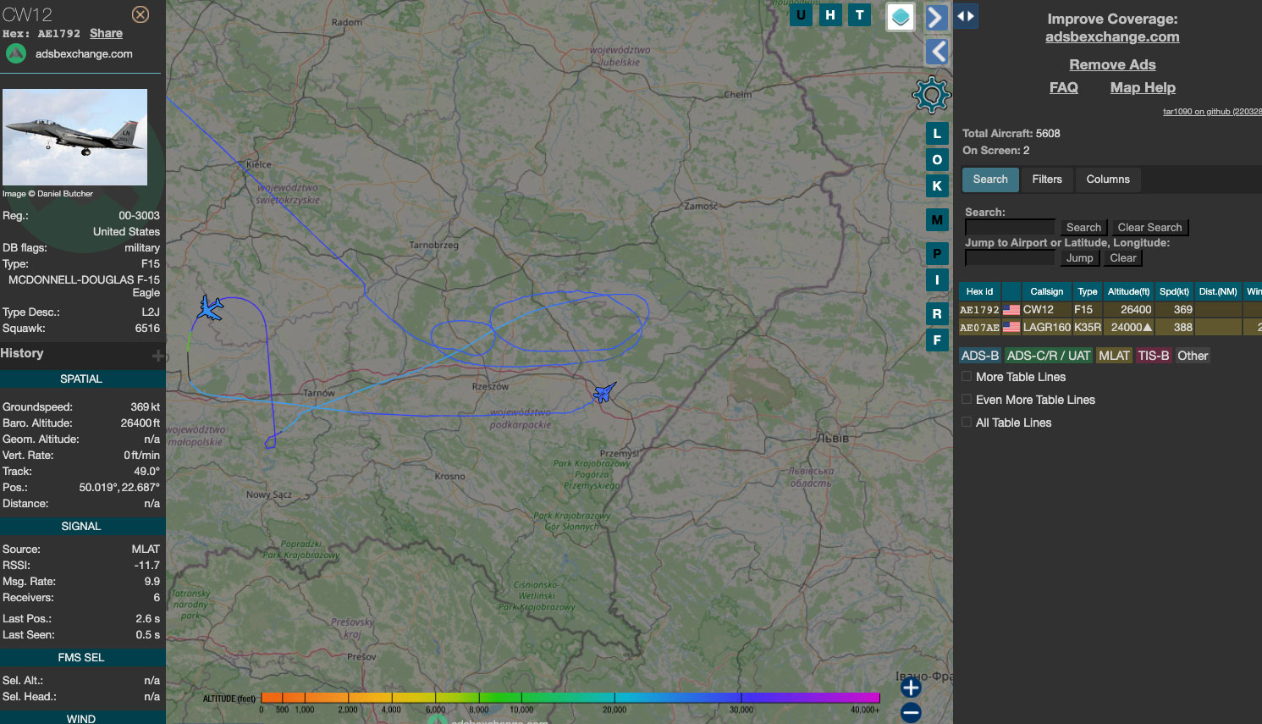Select the LAGR160 row in aircraft table
The image size is (1262, 724).
click(x=1110, y=328)
